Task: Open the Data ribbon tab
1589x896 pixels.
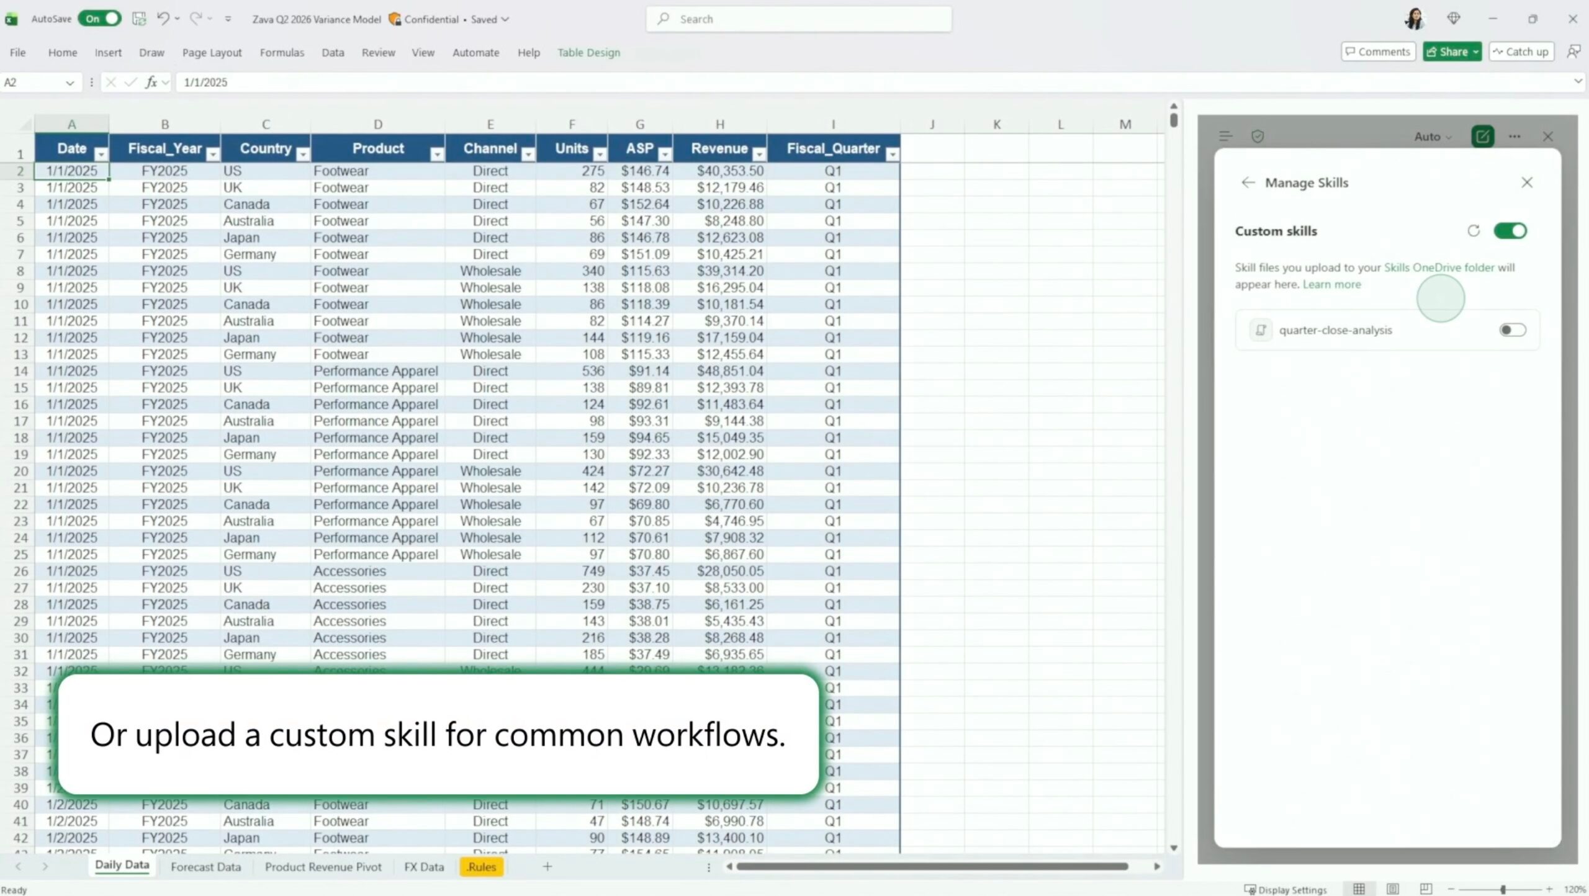Action: 333,53
